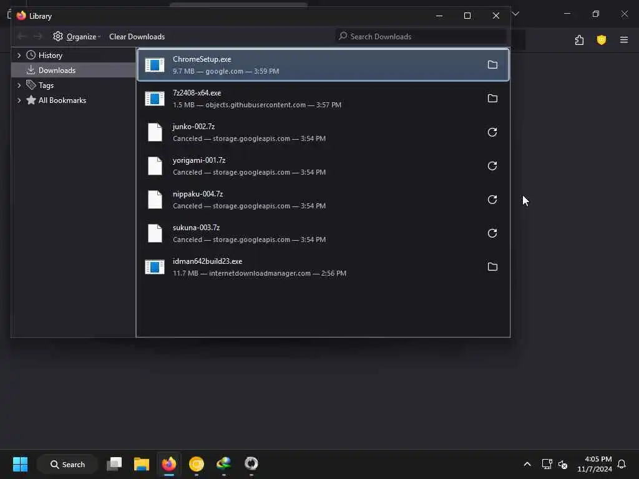This screenshot has width=639, height=479.
Task: Click the Library back arrow
Action: (x=22, y=37)
